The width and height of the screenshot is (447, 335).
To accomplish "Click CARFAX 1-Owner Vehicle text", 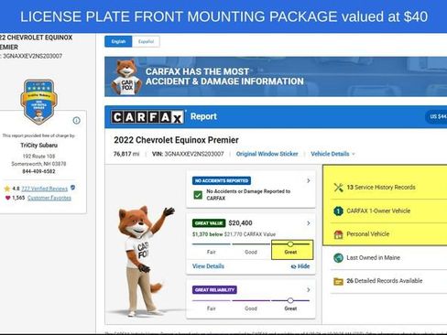I will [378, 211].
